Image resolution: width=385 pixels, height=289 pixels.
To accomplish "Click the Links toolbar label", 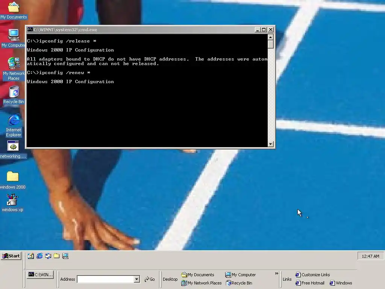I will (287, 279).
